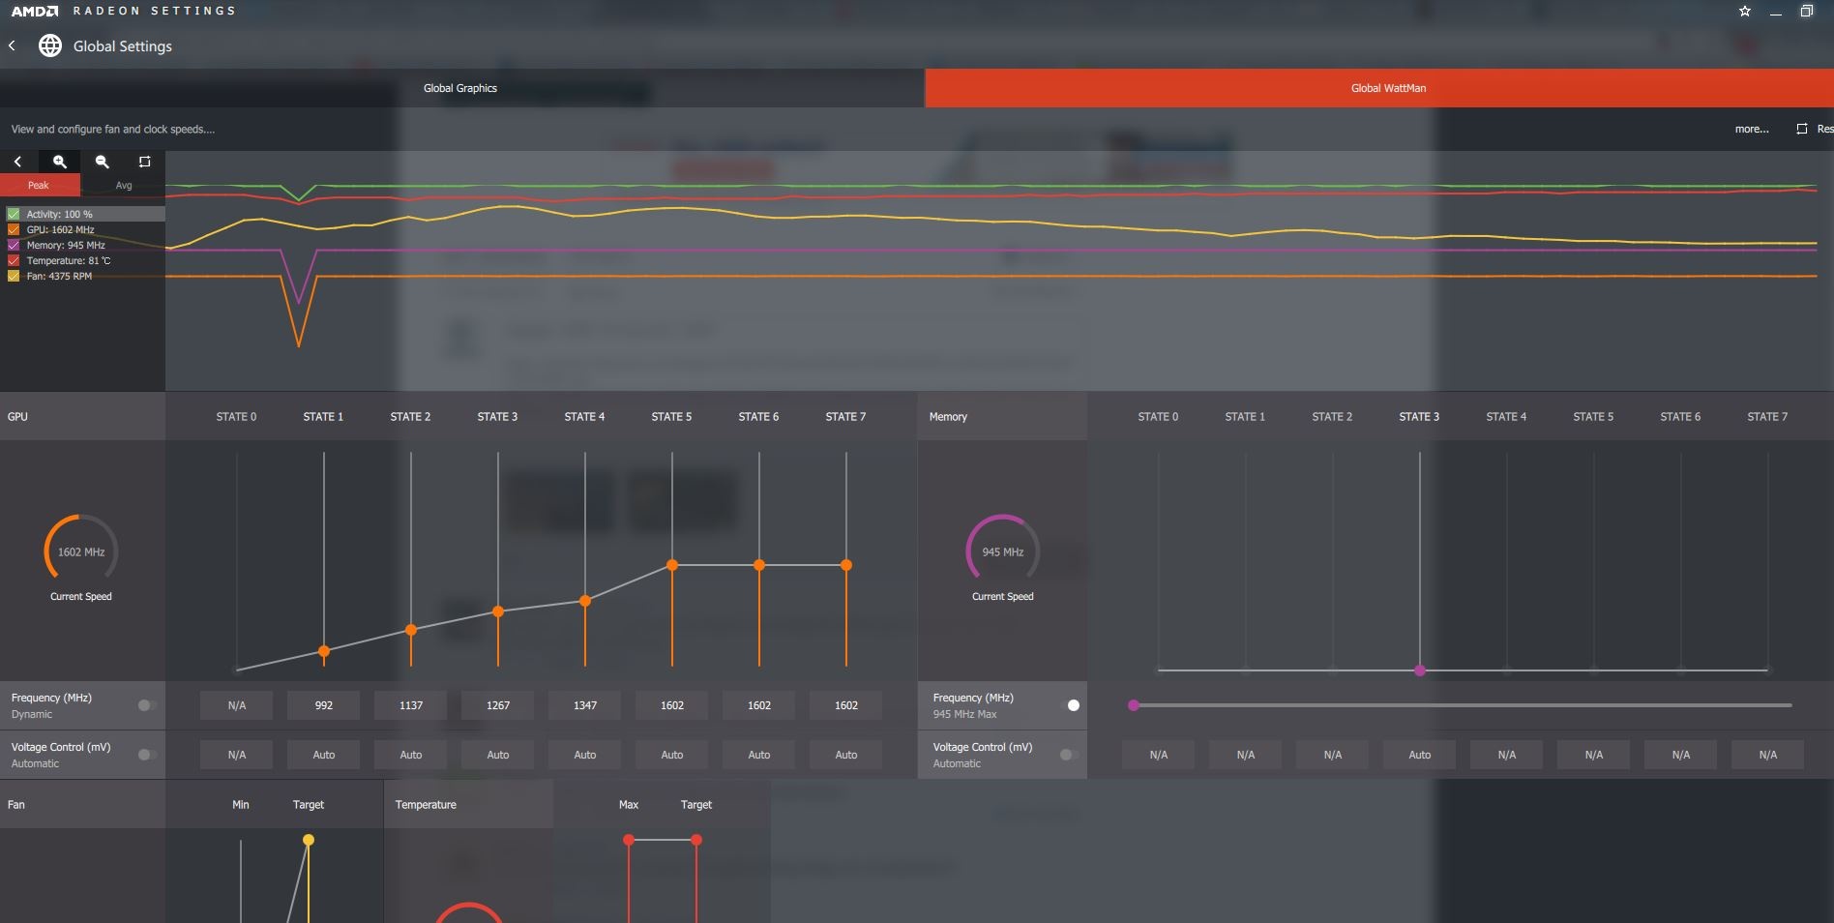1834x923 pixels.
Task: Click Memory State 3 frequency point
Action: click(x=1420, y=670)
